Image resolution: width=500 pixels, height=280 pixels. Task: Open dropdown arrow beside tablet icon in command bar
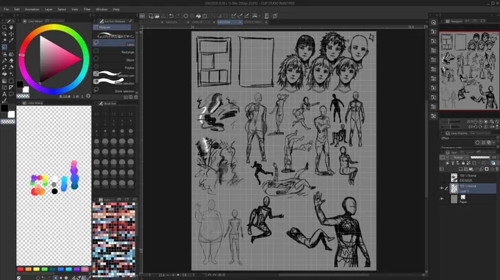pyautogui.click(x=260, y=16)
